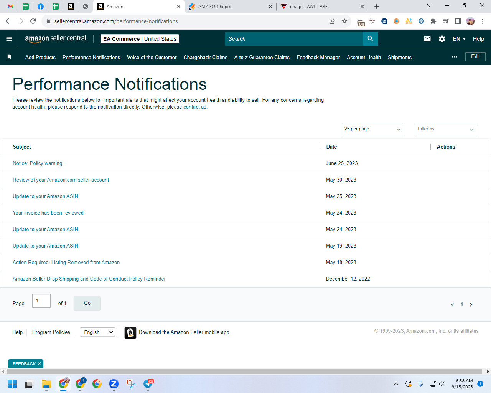Click the page number input box
The width and height of the screenshot is (491, 393).
(x=41, y=301)
